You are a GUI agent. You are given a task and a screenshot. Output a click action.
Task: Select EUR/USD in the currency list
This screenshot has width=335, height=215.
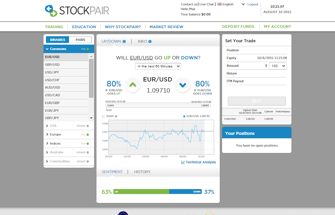(66, 57)
